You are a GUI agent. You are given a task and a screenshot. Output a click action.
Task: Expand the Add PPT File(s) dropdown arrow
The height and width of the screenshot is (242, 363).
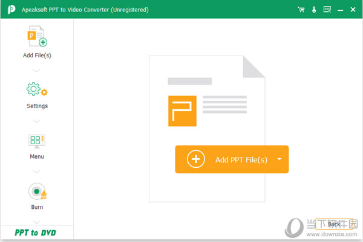pos(280,159)
